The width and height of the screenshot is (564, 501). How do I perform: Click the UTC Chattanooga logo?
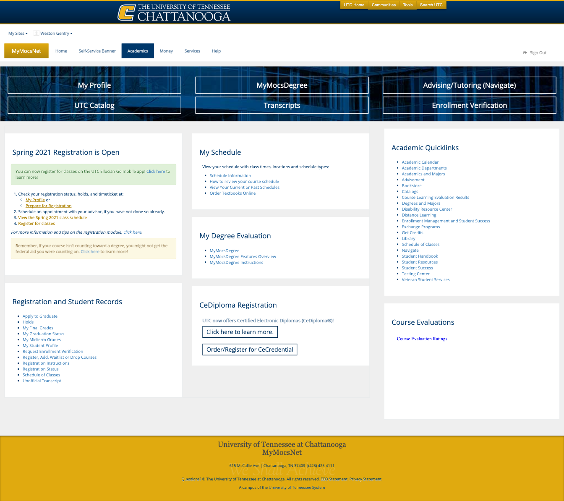pyautogui.click(x=174, y=13)
